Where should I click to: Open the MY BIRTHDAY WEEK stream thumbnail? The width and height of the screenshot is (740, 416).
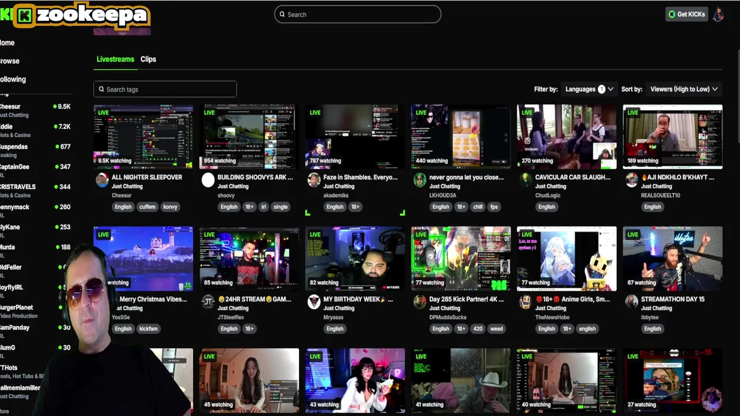(x=355, y=258)
